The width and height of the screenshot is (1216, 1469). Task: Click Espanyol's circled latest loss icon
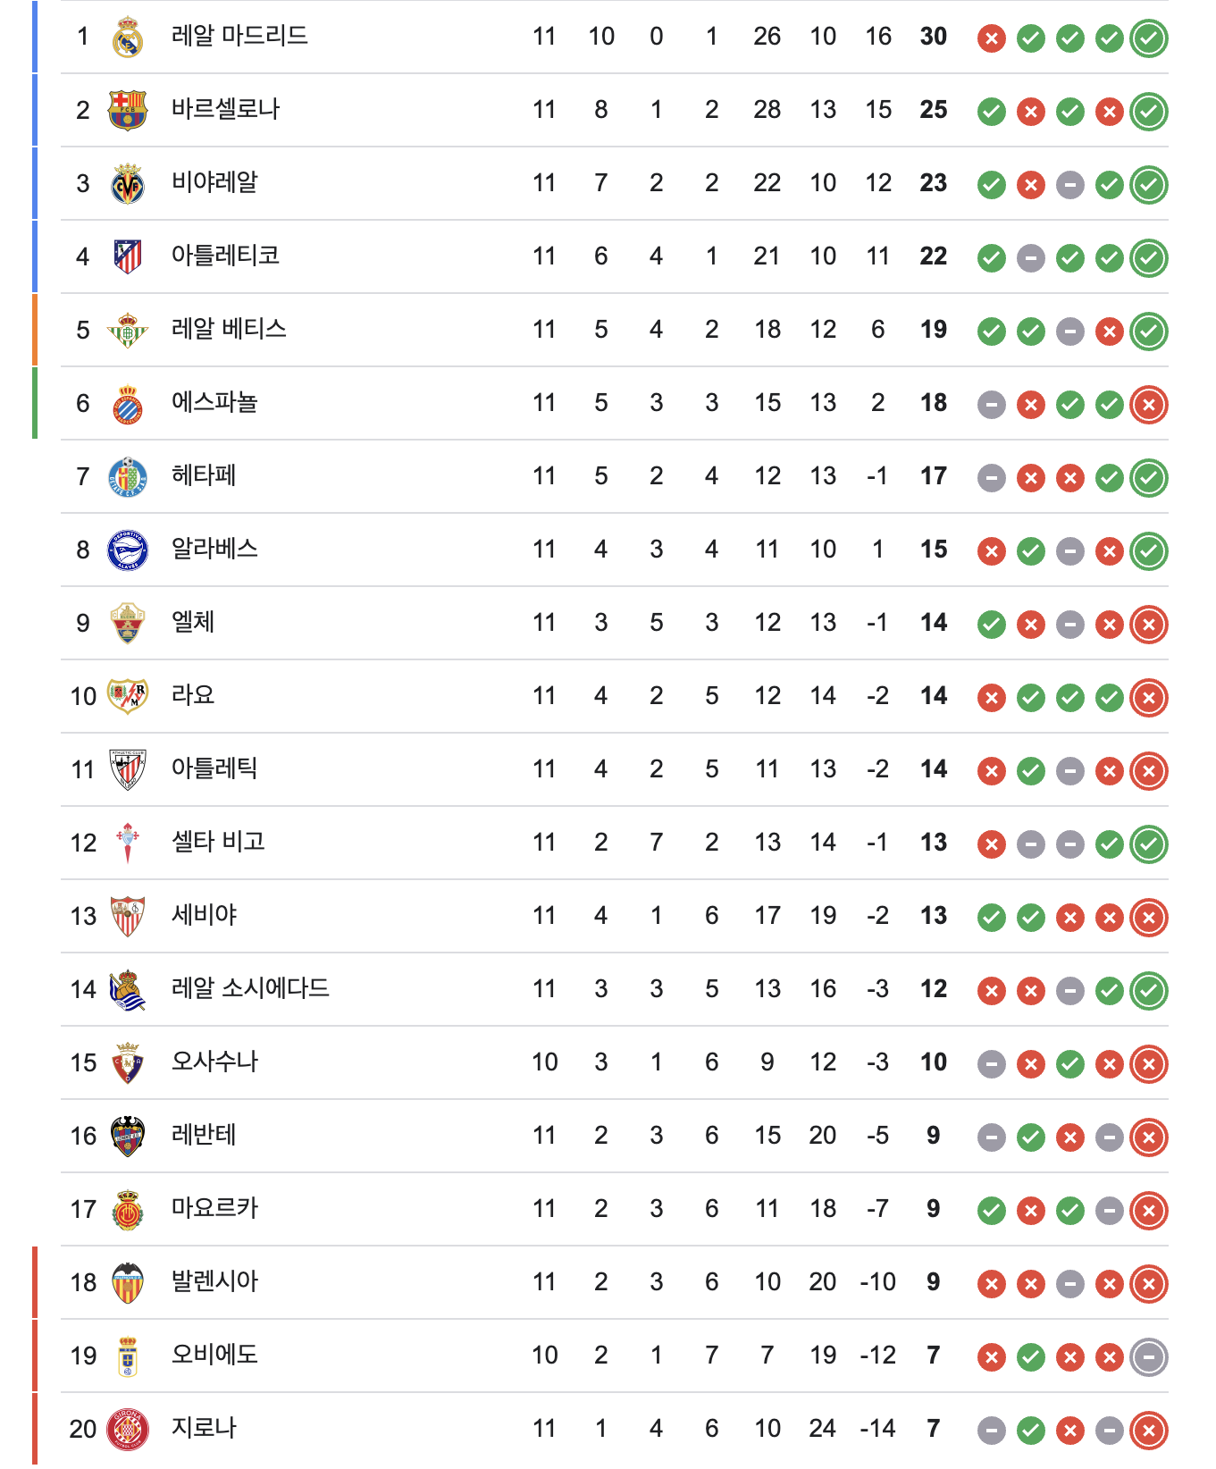tap(1148, 405)
